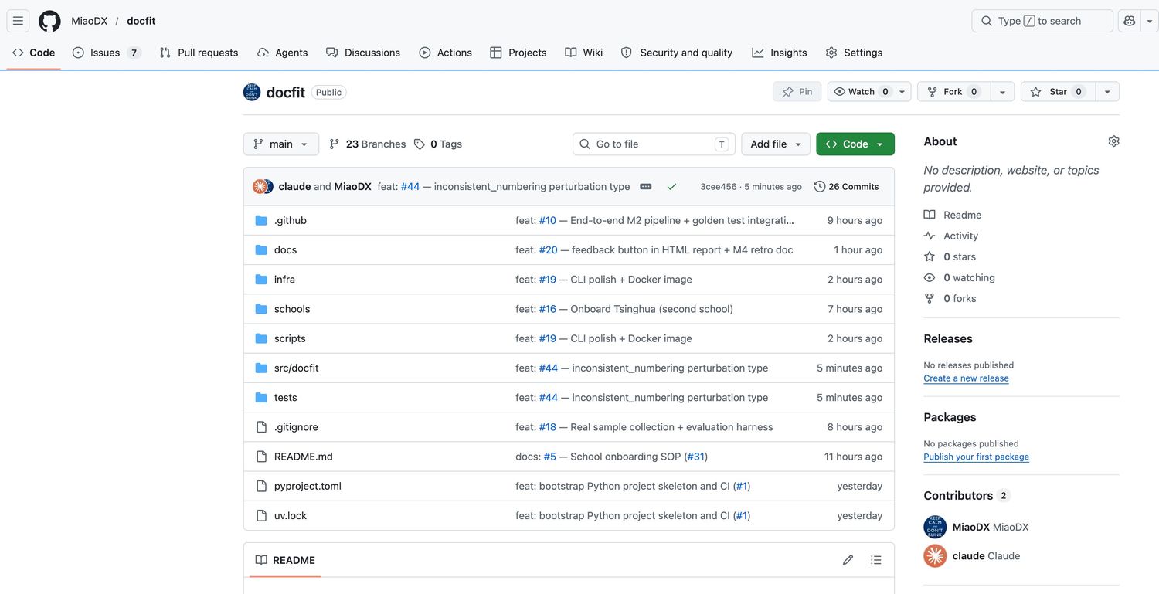The image size is (1159, 594).
Task: Expand the latest commit message details ellipsis
Action: (x=646, y=187)
